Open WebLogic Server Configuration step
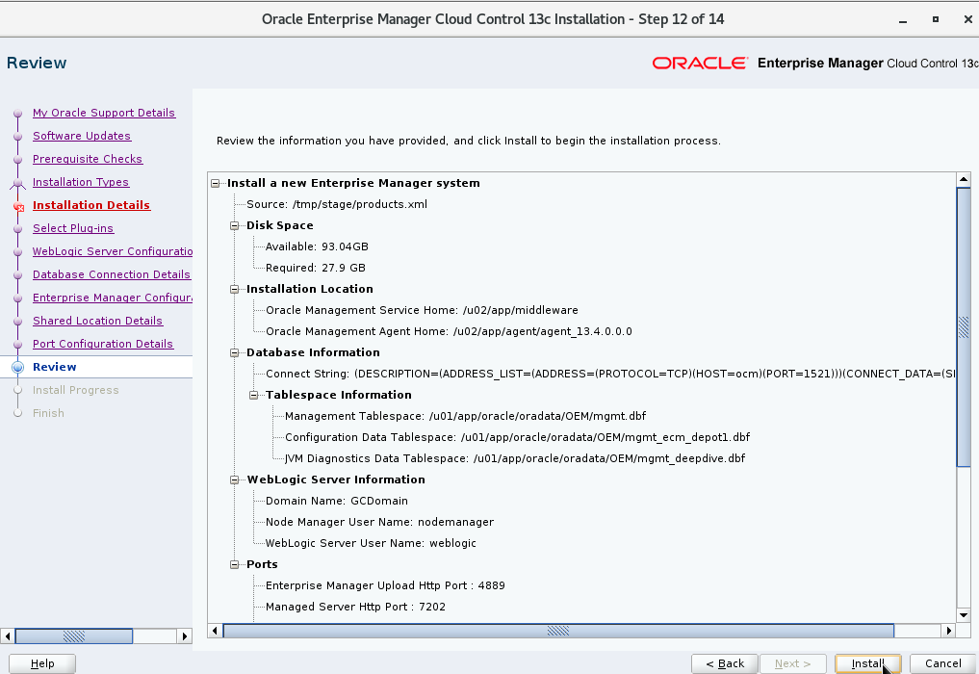The image size is (979, 674). 113,251
